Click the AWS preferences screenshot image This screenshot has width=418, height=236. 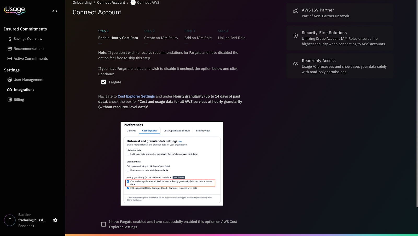pyautogui.click(x=172, y=164)
